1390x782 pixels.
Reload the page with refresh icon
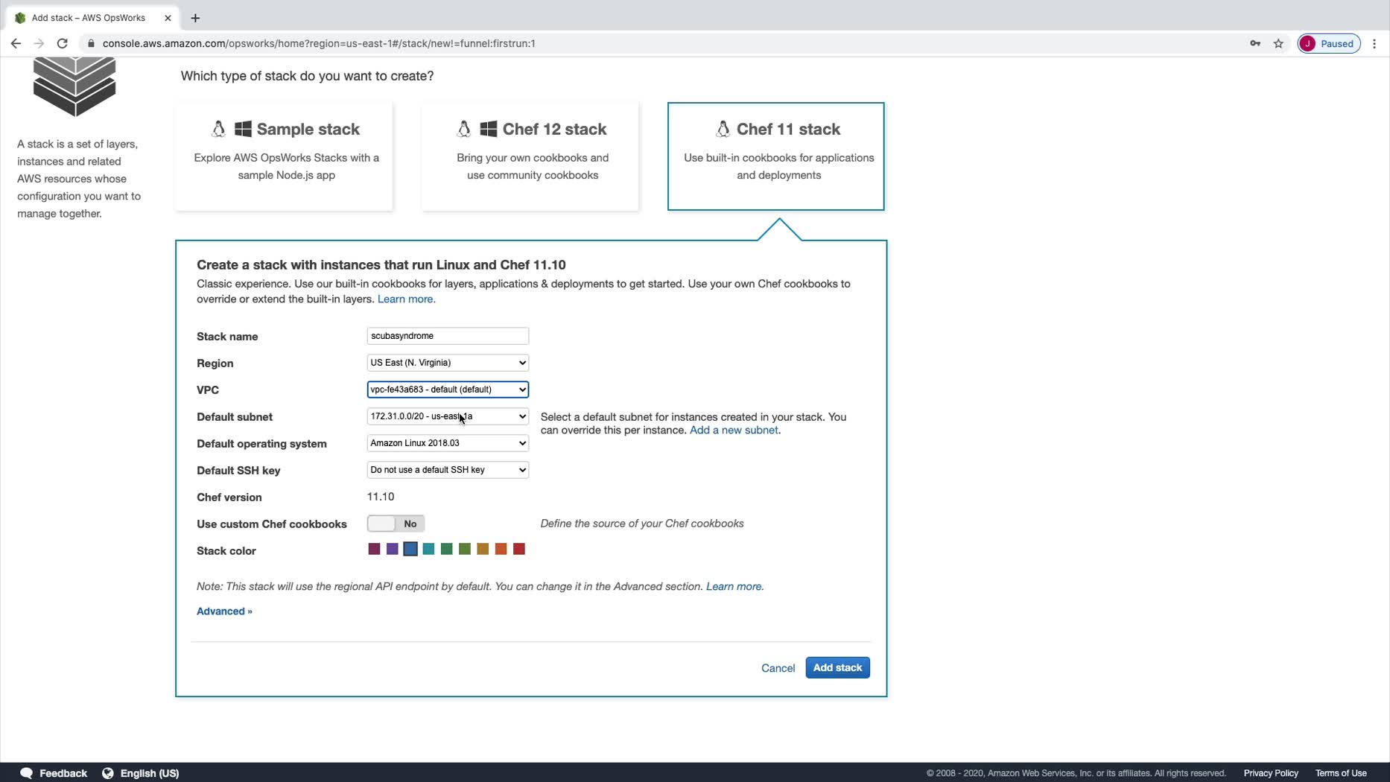(x=63, y=43)
